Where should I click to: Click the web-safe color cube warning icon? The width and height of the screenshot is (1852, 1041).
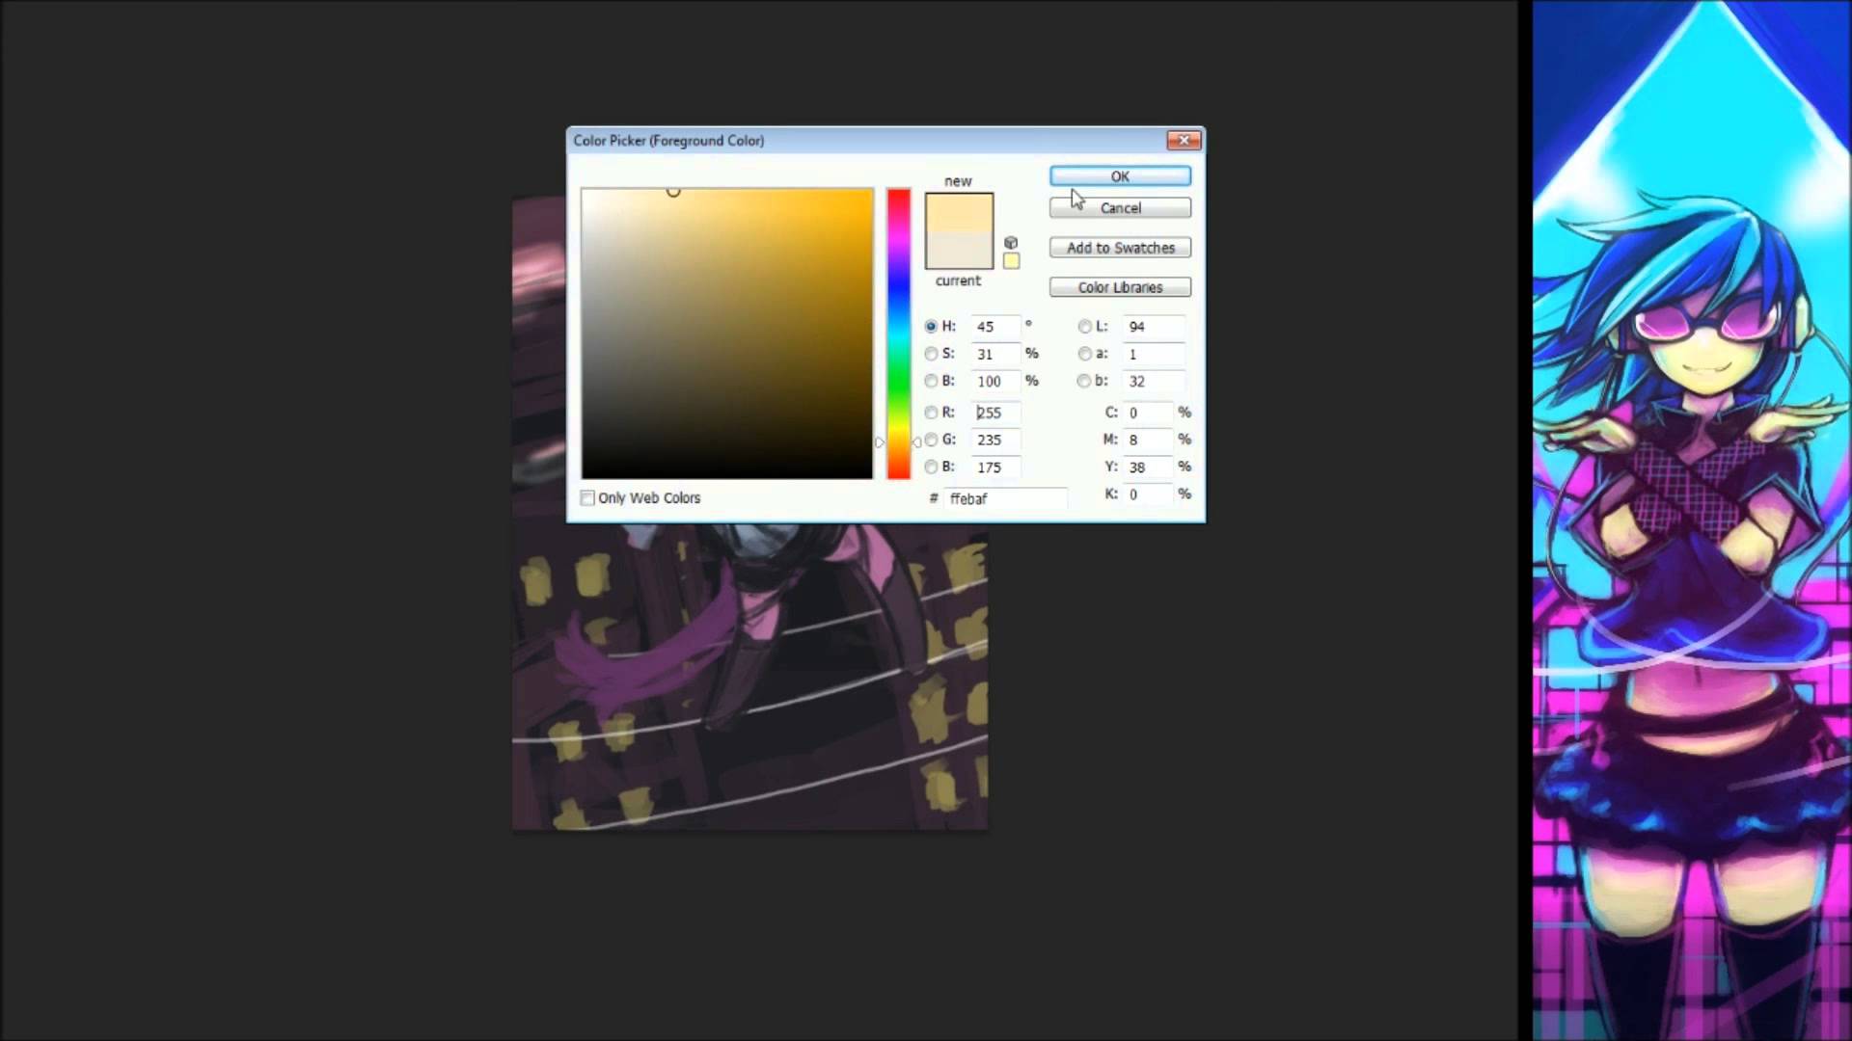click(x=1011, y=243)
